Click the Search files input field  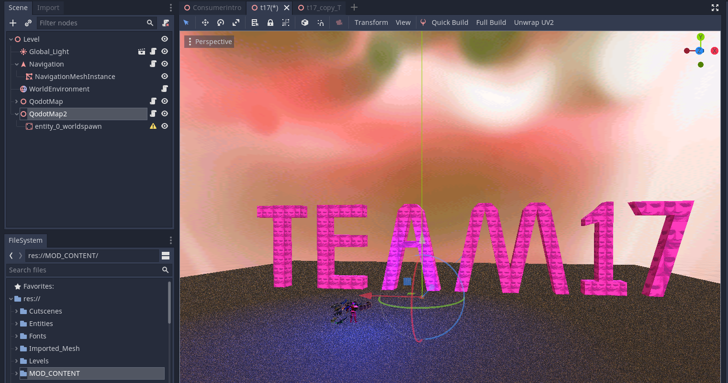pos(89,270)
